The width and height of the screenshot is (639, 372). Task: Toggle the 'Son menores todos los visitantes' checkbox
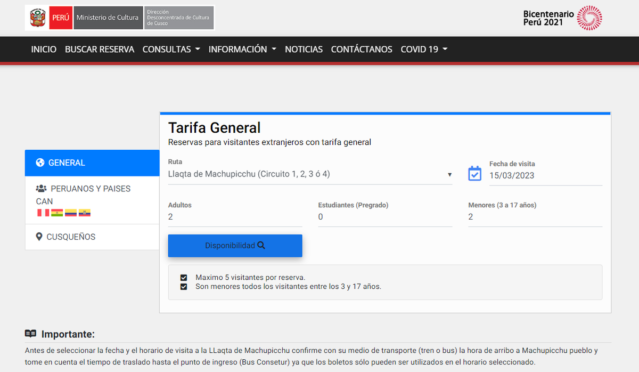tap(184, 287)
